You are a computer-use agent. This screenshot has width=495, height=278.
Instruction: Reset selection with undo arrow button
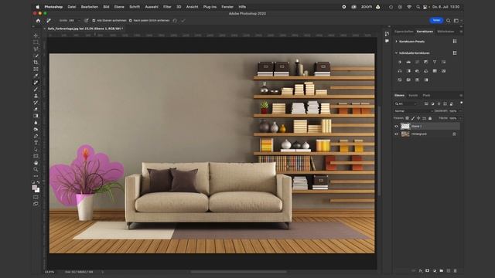click(175, 21)
